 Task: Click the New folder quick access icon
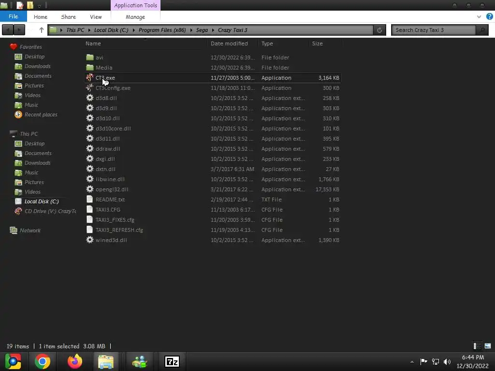(x=30, y=5)
